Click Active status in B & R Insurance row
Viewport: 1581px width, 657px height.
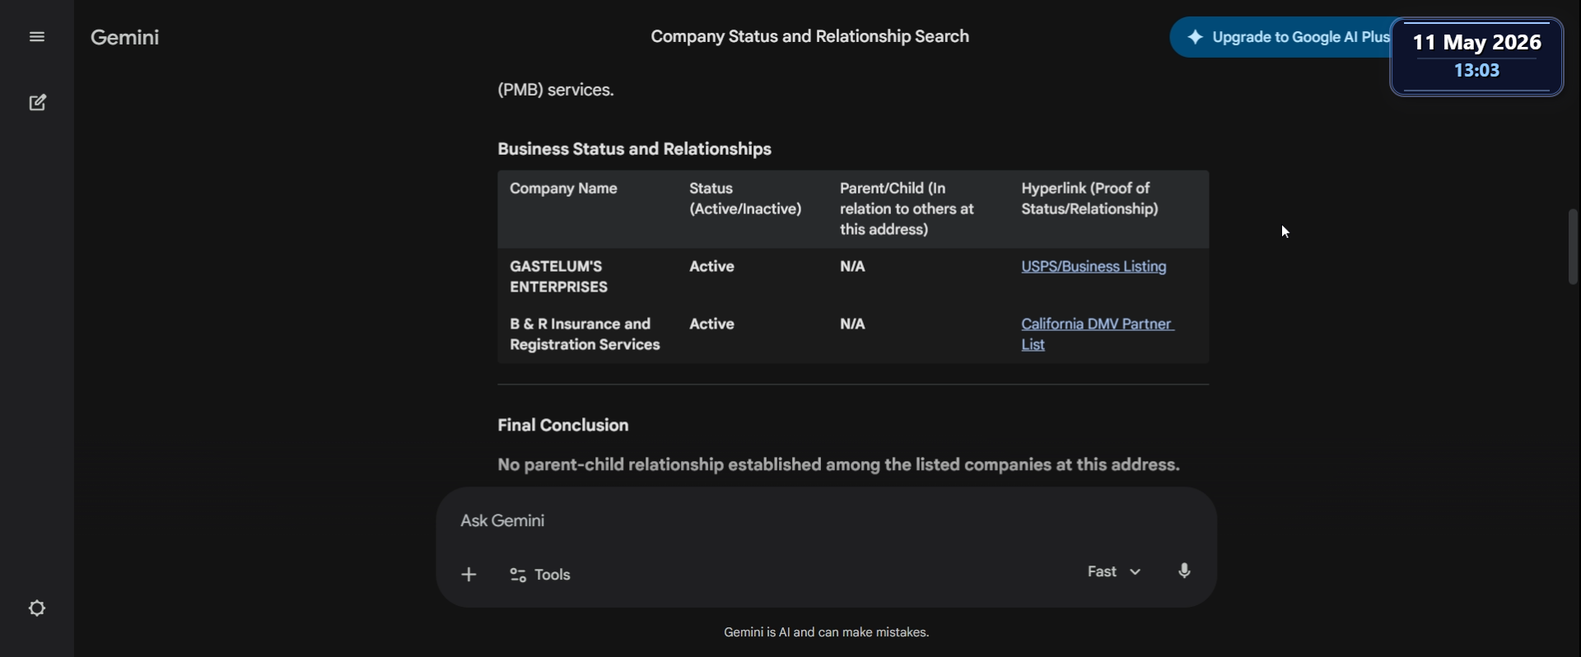[x=711, y=324]
